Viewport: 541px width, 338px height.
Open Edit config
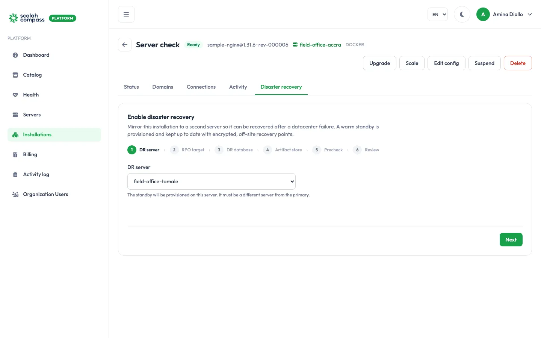tap(446, 63)
